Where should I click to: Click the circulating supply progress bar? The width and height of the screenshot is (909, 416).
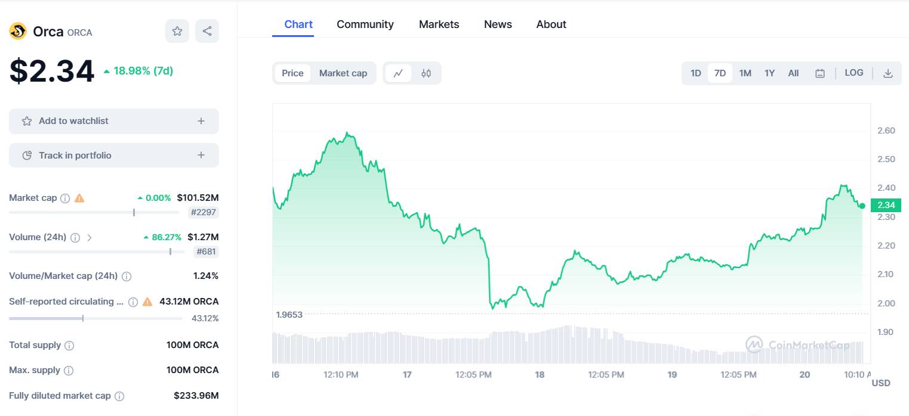click(95, 318)
